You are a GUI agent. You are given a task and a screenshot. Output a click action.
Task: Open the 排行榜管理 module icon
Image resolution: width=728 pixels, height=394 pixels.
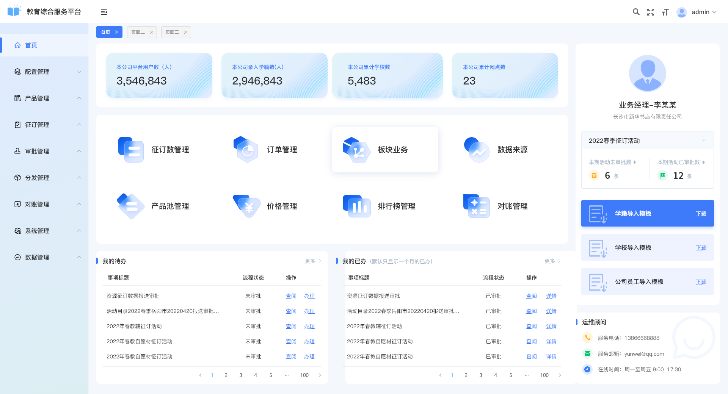tap(356, 206)
